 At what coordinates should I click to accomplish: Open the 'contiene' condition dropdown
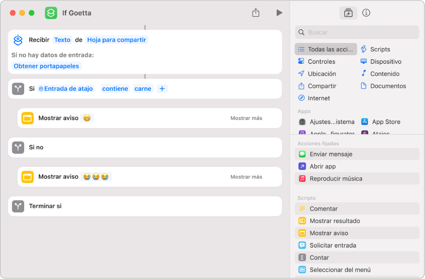click(115, 89)
